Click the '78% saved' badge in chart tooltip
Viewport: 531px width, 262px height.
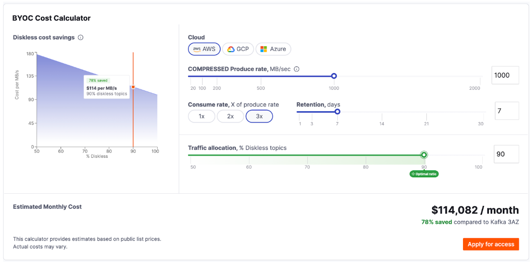pos(98,80)
